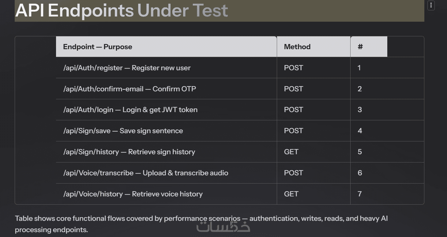Image resolution: width=447 pixels, height=237 pixels.
Task: Click row number 6 cell
Action: [x=387, y=173]
